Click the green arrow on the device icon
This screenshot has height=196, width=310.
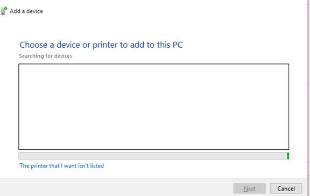pyautogui.click(x=5, y=9)
